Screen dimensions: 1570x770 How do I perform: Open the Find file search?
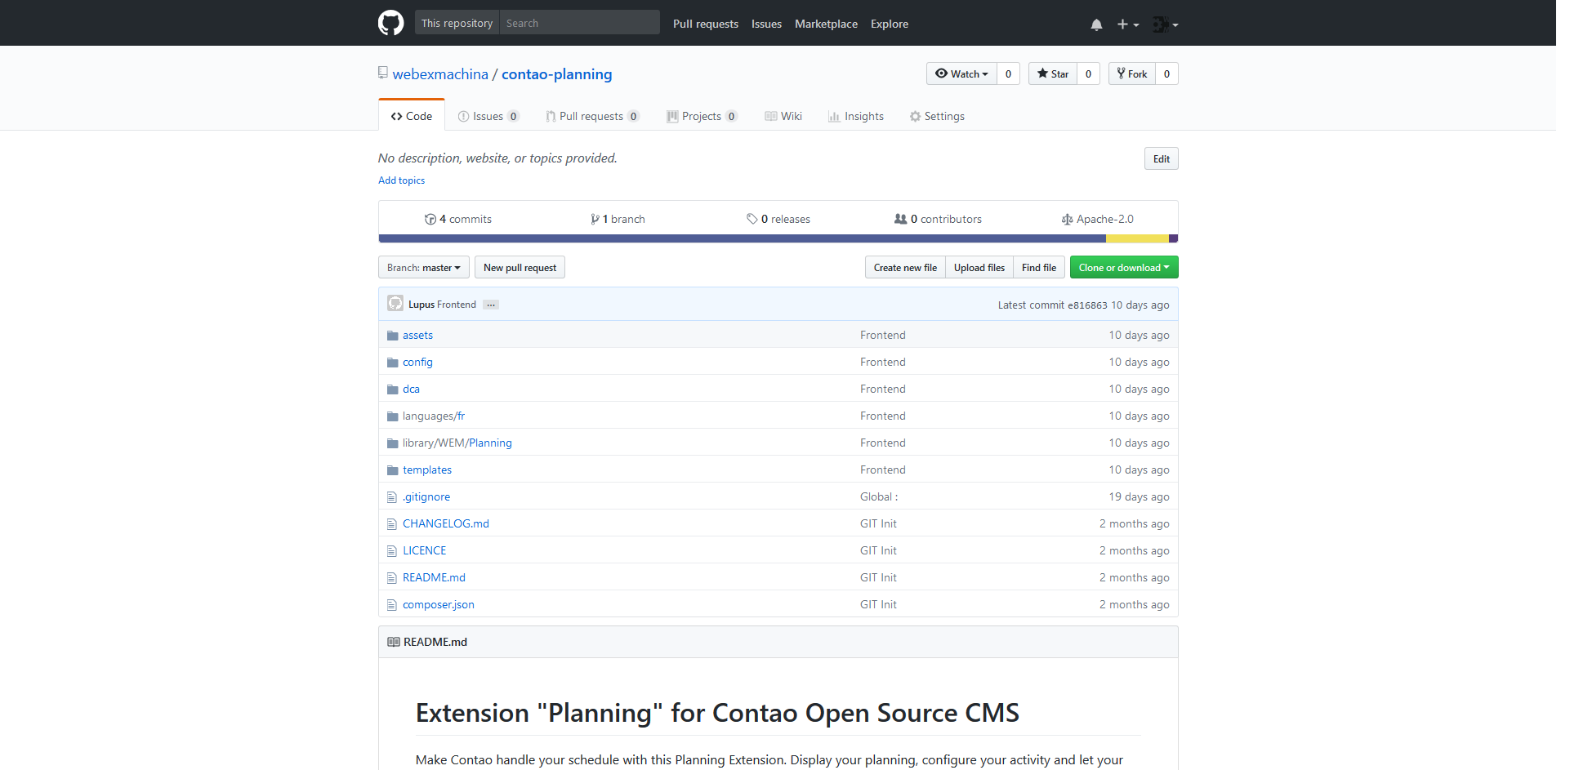point(1038,268)
